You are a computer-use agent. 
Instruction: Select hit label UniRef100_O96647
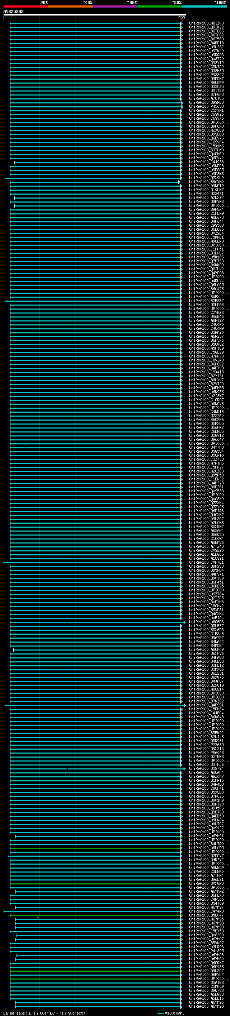point(206,439)
